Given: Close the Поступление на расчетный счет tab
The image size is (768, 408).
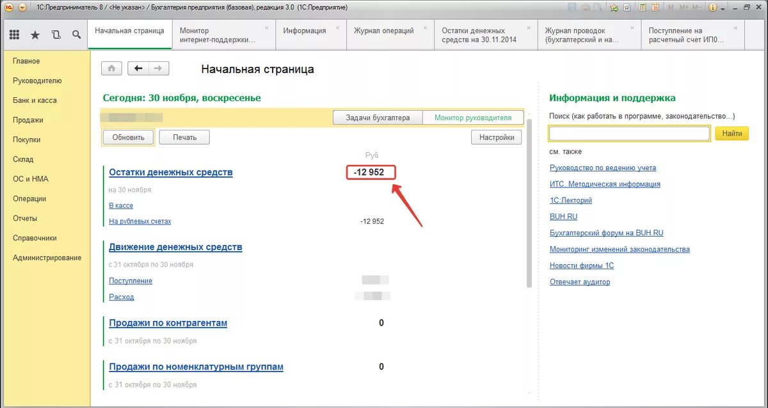Looking at the screenshot, I should [735, 28].
